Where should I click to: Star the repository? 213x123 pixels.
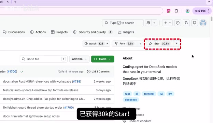click(159, 44)
